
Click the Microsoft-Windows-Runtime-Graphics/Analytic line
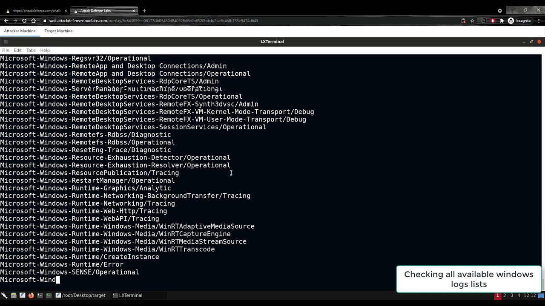pyautogui.click(x=86, y=188)
